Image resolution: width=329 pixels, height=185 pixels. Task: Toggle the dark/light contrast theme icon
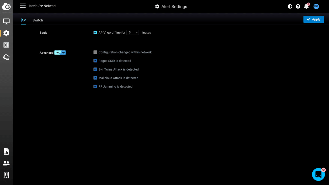pyautogui.click(x=290, y=6)
